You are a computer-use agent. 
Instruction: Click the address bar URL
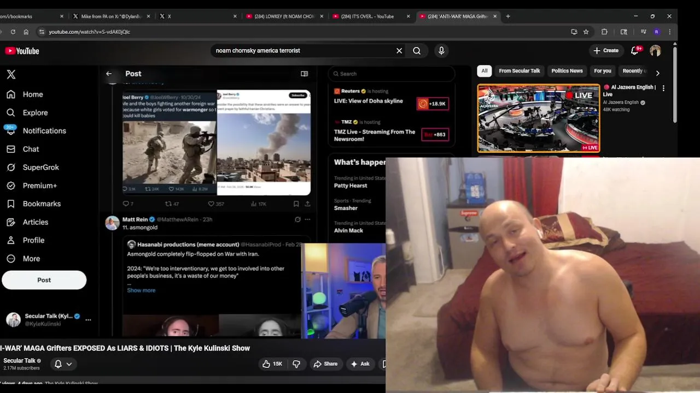click(x=90, y=32)
